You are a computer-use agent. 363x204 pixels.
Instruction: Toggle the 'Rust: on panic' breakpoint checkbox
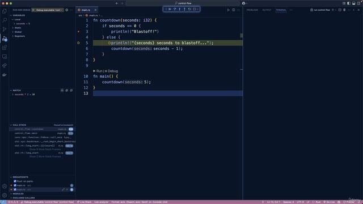15,181
